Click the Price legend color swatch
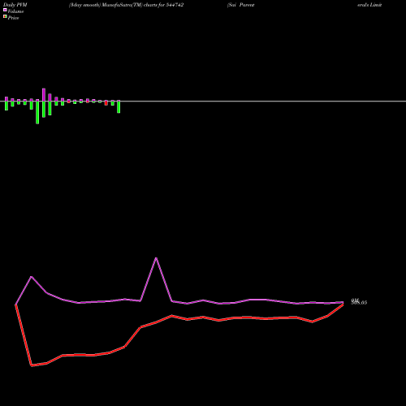This screenshot has width=406, height=406. coord(5,16)
